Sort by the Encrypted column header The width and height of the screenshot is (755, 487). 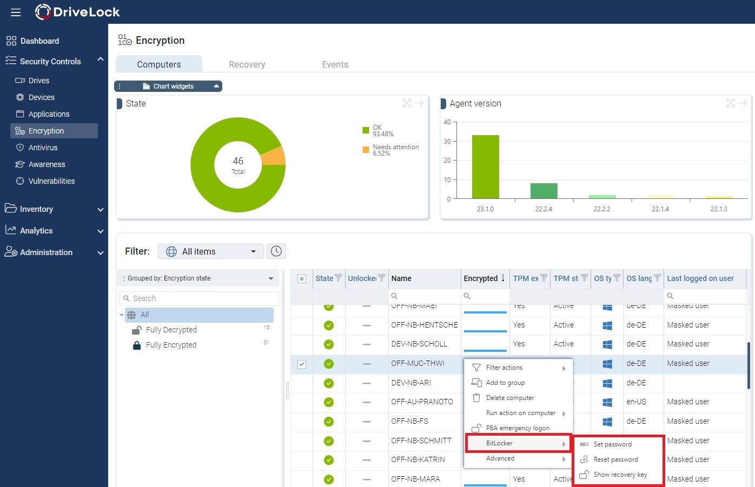(481, 278)
